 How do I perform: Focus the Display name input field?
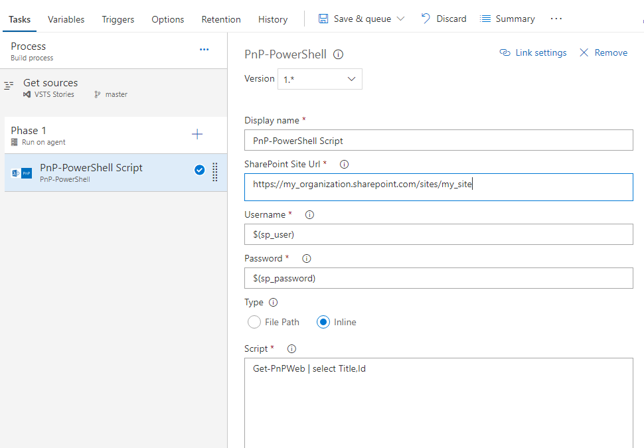click(x=439, y=141)
